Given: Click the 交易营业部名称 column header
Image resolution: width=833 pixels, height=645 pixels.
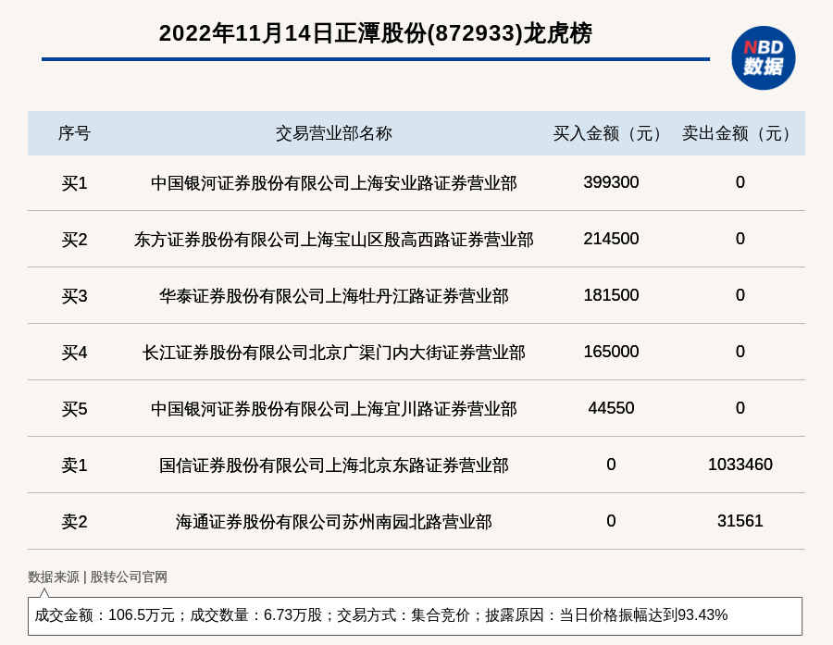Looking at the screenshot, I should [x=333, y=133].
